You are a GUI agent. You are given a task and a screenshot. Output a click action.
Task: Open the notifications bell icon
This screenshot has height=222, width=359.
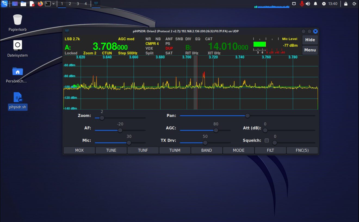tap(315, 4)
